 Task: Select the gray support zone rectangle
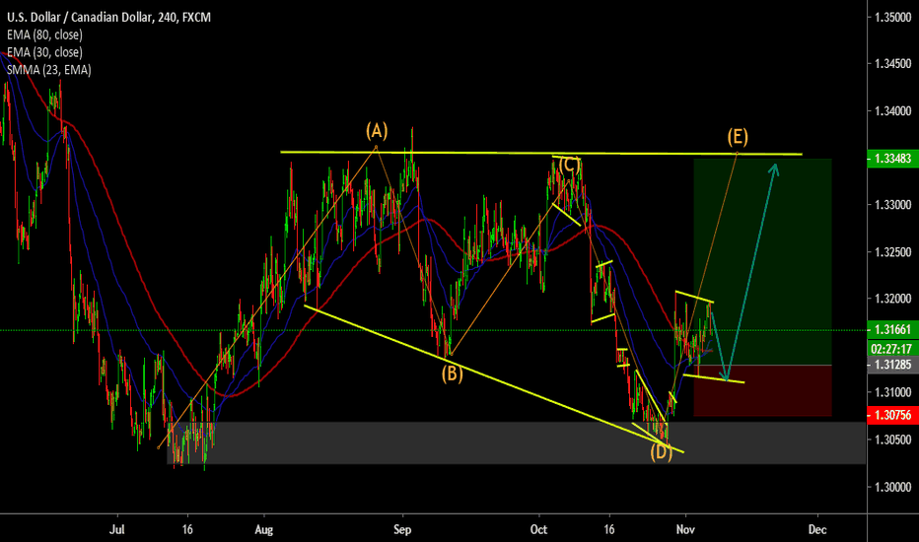point(517,443)
